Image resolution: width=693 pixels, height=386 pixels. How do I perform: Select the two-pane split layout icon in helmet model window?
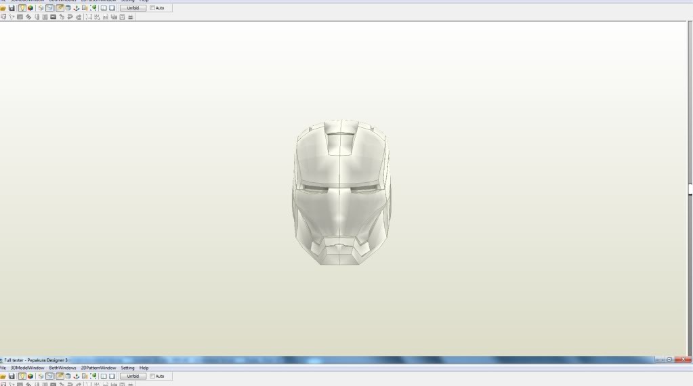104,8
